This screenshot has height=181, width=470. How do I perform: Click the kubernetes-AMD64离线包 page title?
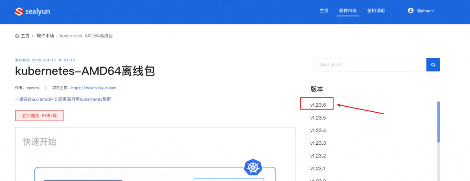(85, 71)
